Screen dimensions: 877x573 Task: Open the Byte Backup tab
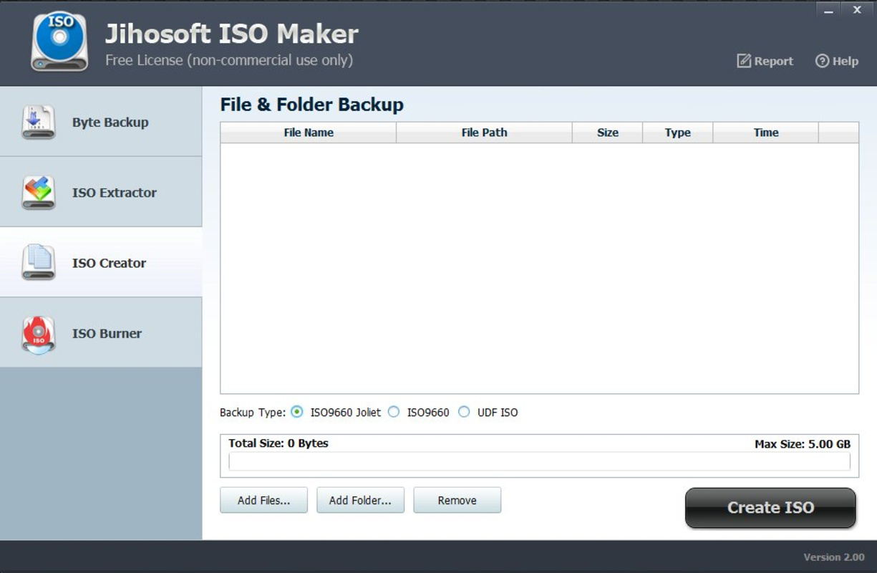[x=101, y=122]
